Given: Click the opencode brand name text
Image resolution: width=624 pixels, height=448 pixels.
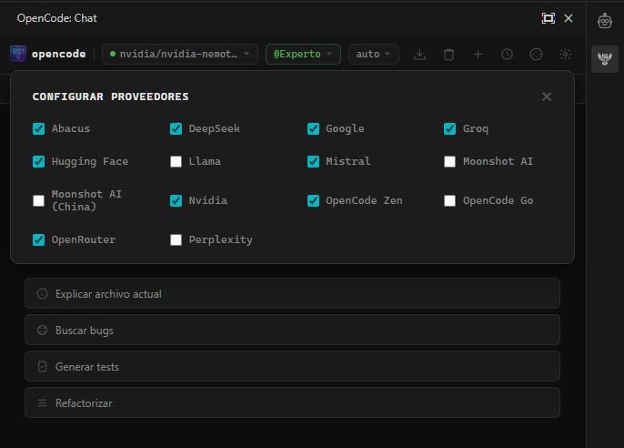Looking at the screenshot, I should [59, 54].
